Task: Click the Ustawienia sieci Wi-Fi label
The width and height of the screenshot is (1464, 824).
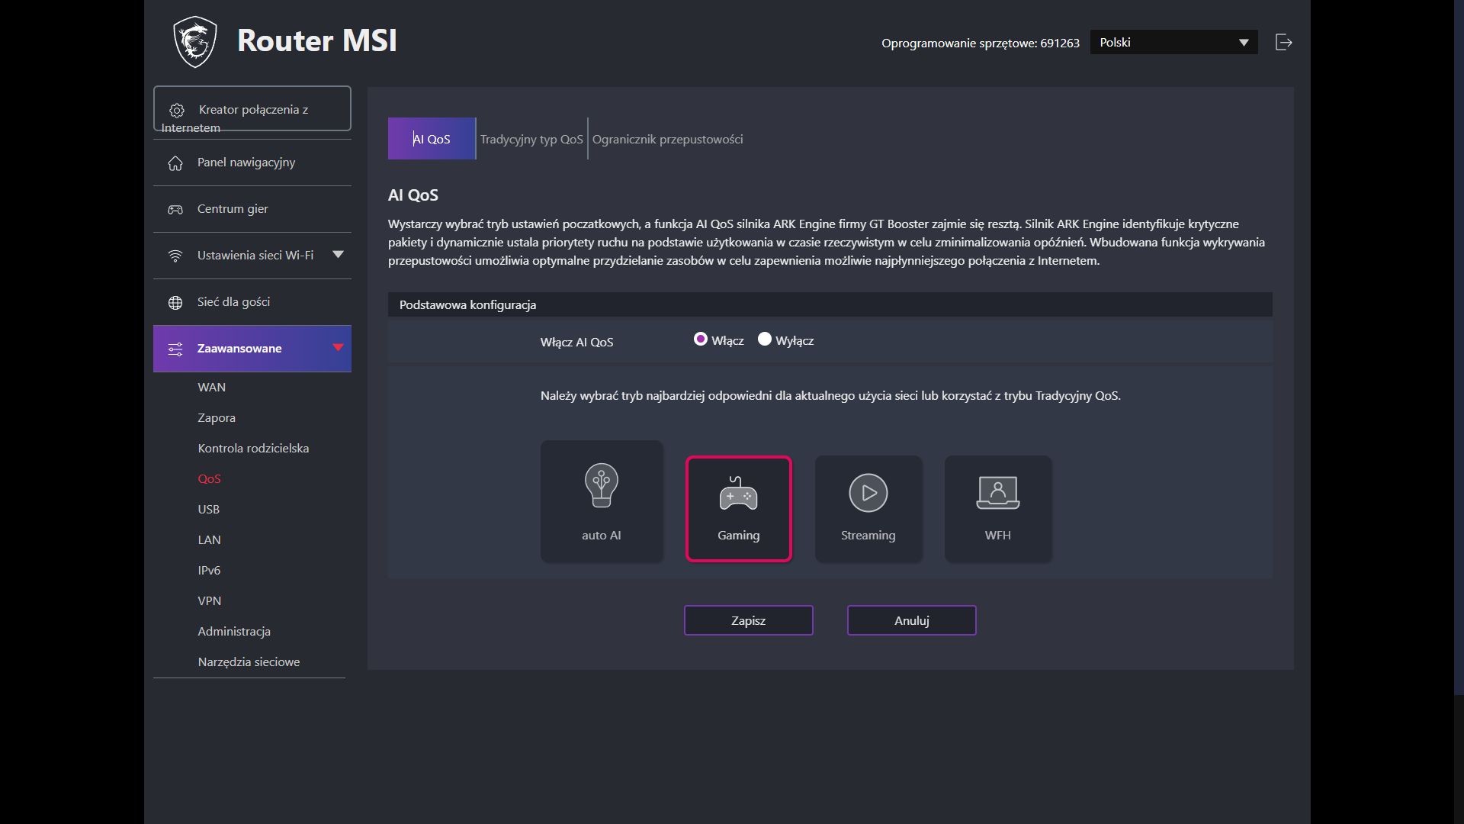Action: tap(255, 256)
